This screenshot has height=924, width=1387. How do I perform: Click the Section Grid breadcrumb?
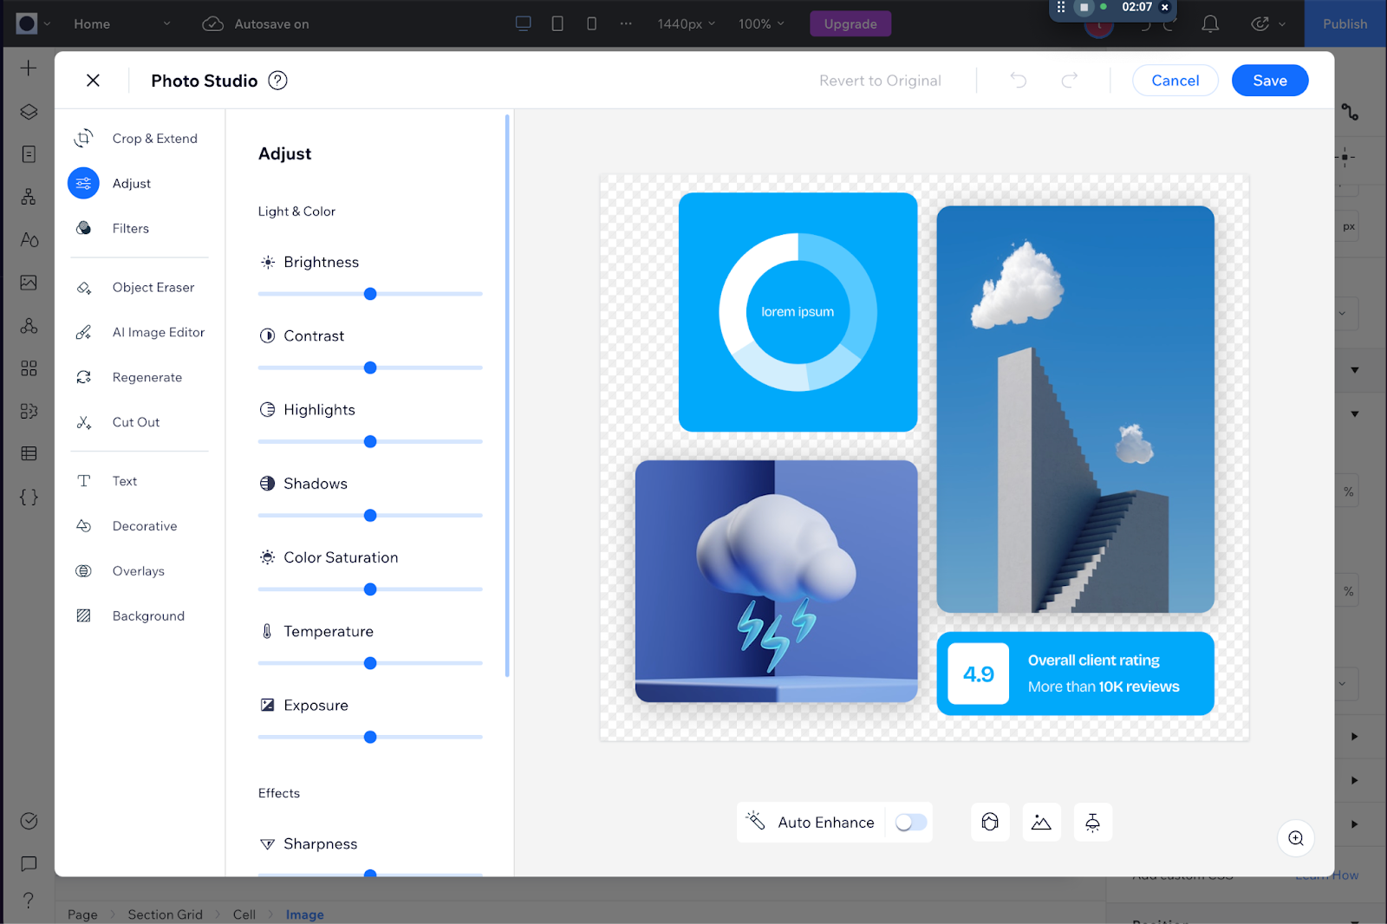pos(165,914)
